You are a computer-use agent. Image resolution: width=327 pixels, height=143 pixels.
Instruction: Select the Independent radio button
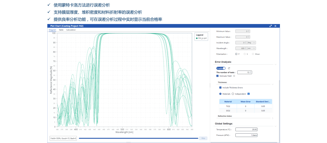click(233, 94)
